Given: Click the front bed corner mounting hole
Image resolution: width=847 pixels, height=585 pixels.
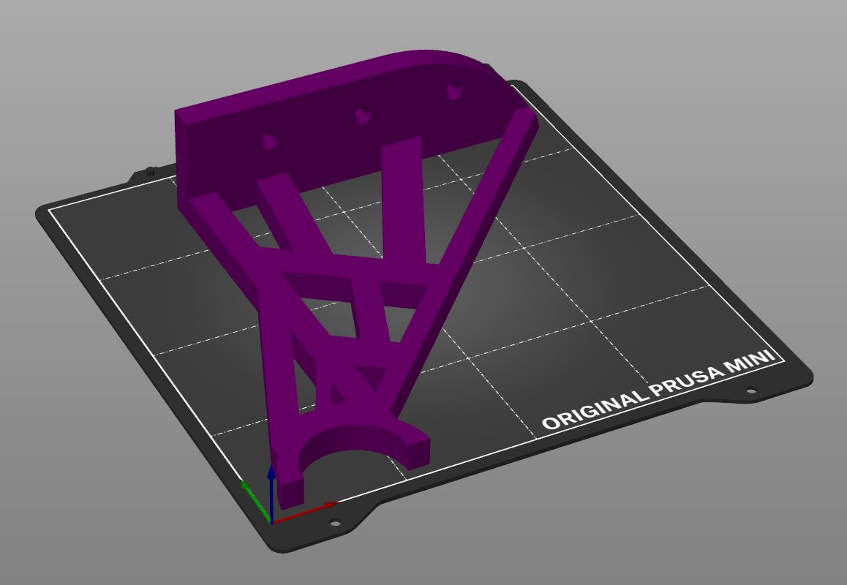Looking at the screenshot, I should 336,523.
